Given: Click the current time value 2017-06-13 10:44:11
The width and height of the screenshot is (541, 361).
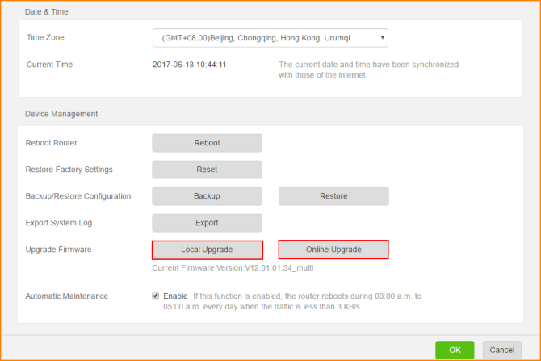Looking at the screenshot, I should [189, 64].
